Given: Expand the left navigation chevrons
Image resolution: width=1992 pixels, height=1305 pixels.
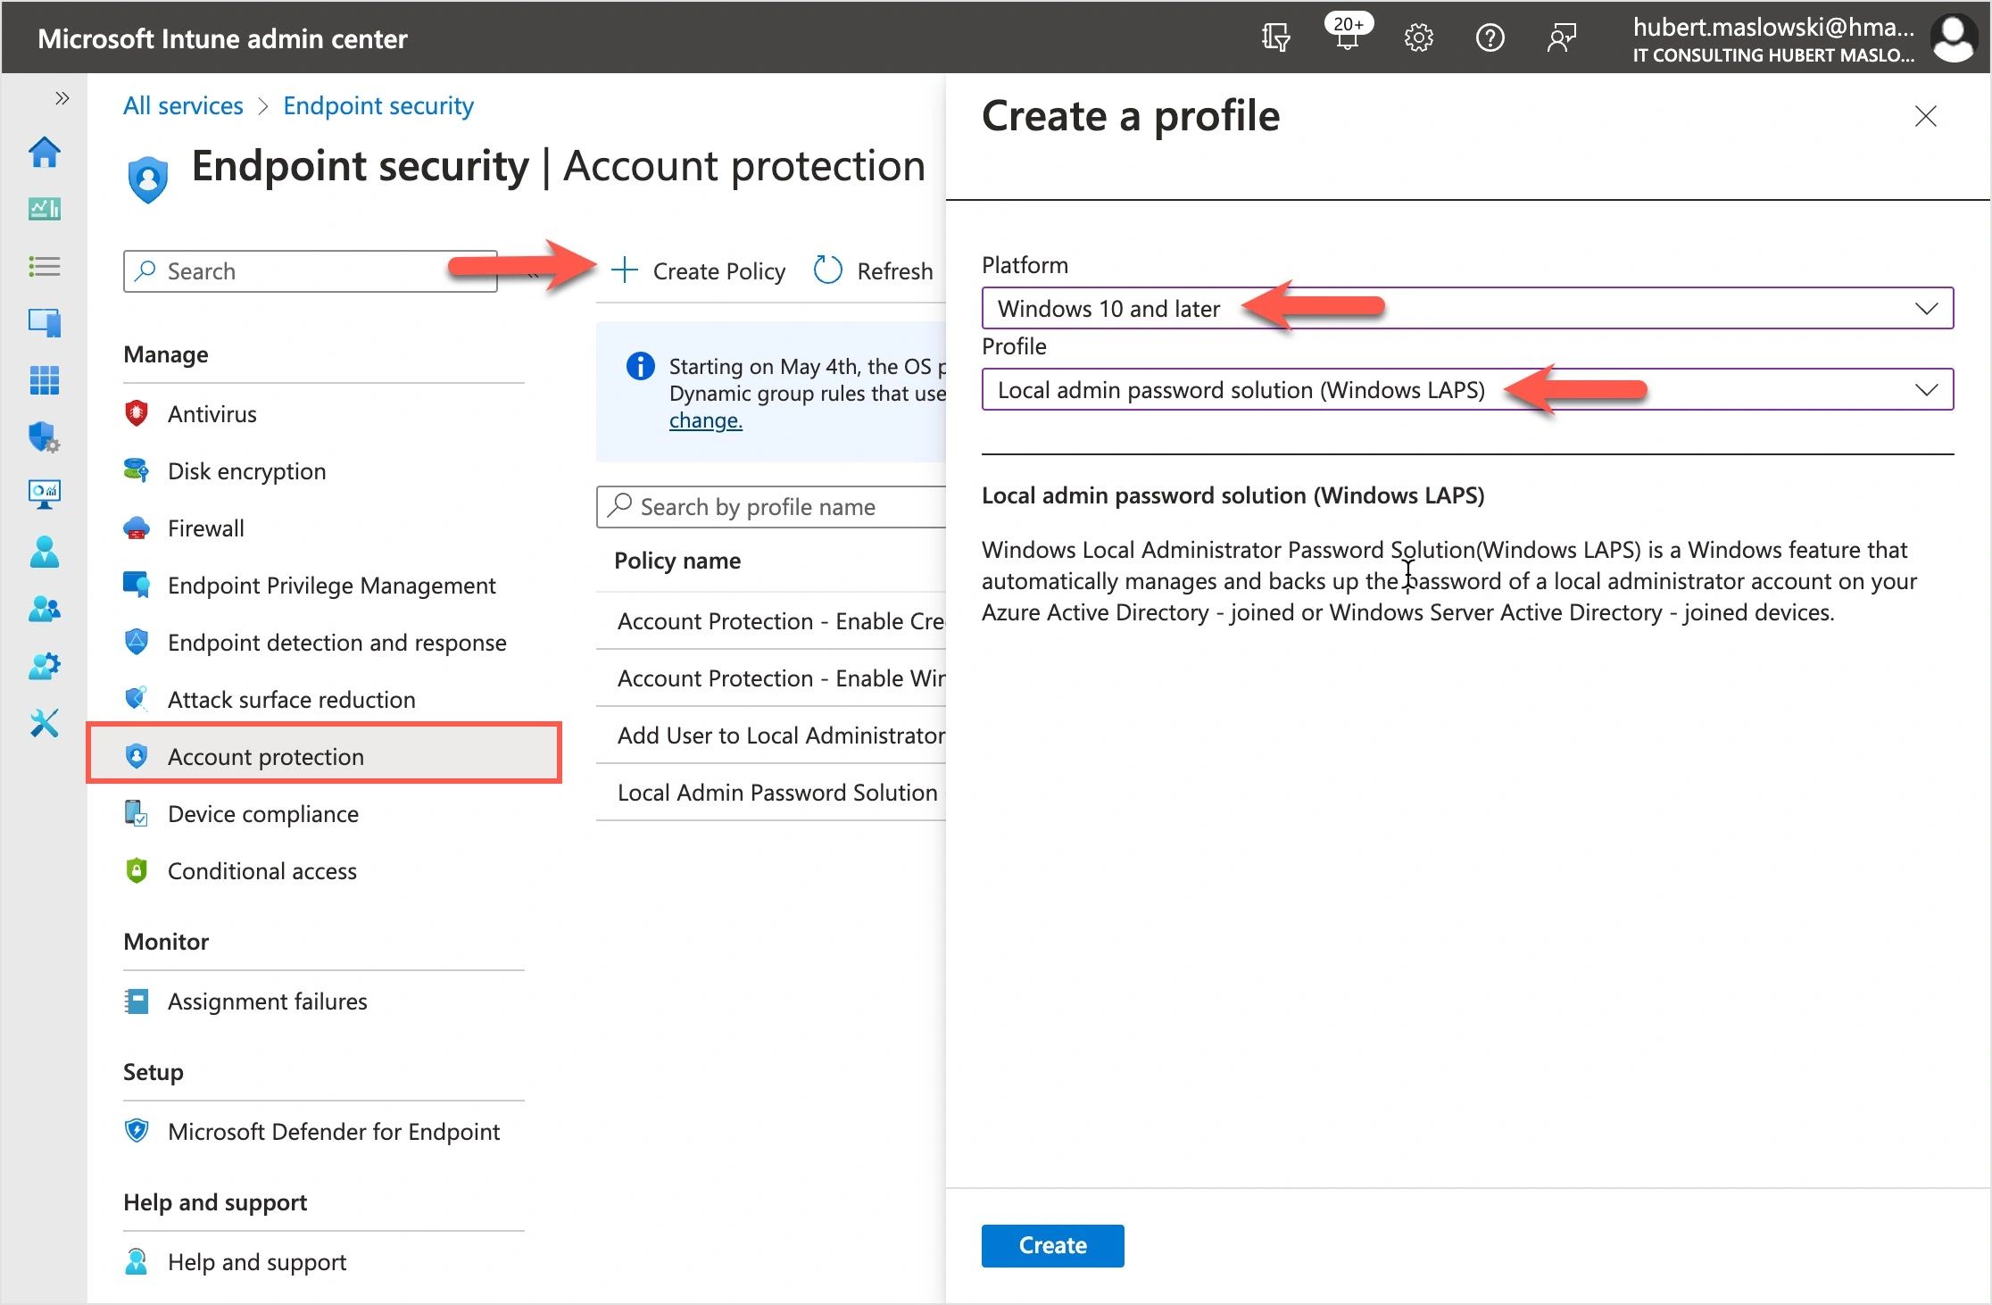Looking at the screenshot, I should click(x=62, y=98).
